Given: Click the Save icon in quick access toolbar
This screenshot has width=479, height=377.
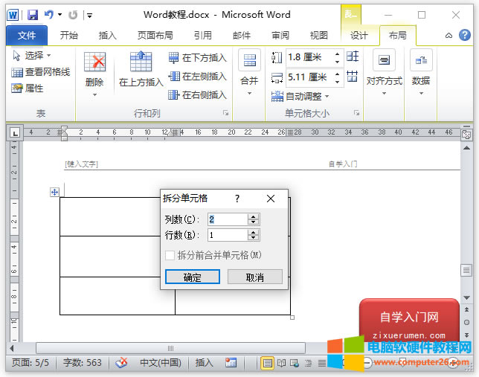Looking at the screenshot, I should tap(33, 15).
